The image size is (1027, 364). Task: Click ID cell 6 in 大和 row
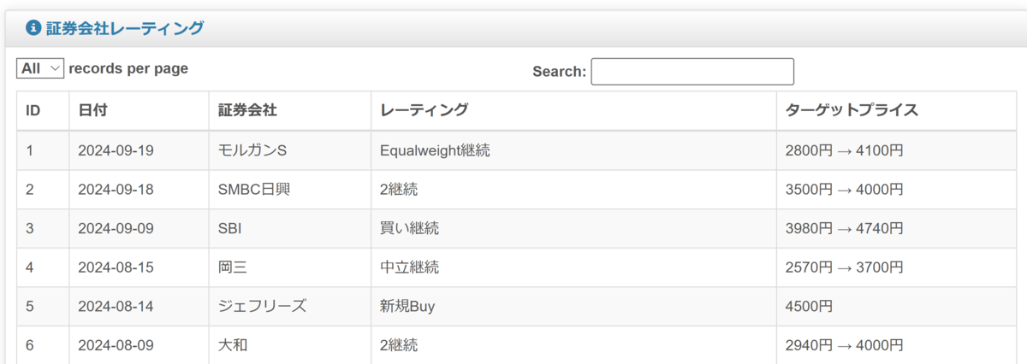(x=43, y=345)
